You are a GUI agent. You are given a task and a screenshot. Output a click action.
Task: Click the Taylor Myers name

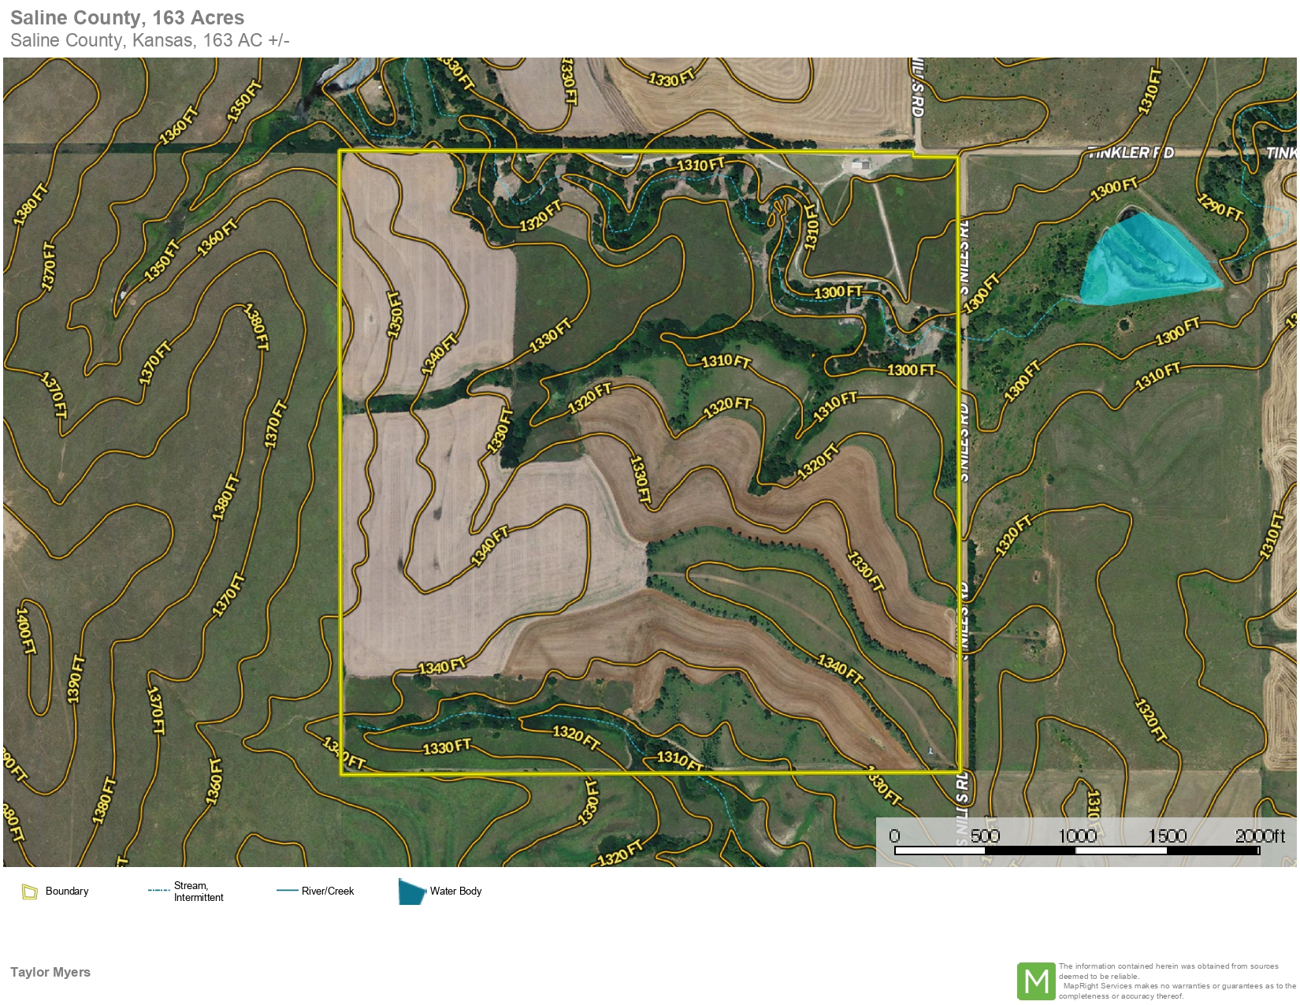[x=50, y=972]
